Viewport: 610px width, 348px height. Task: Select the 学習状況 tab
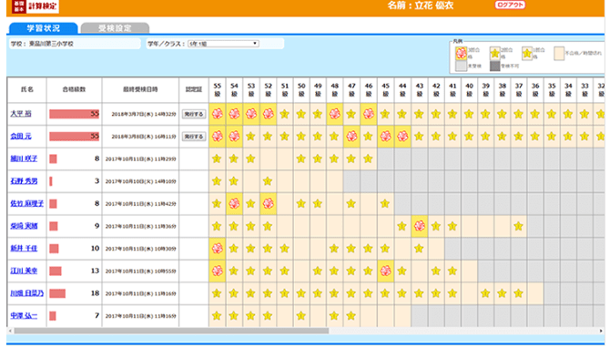(43, 28)
